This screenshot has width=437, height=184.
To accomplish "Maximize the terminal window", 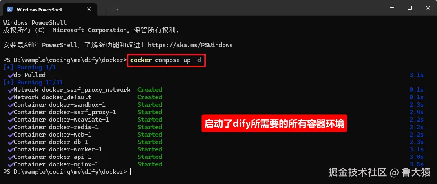I will (410, 8).
